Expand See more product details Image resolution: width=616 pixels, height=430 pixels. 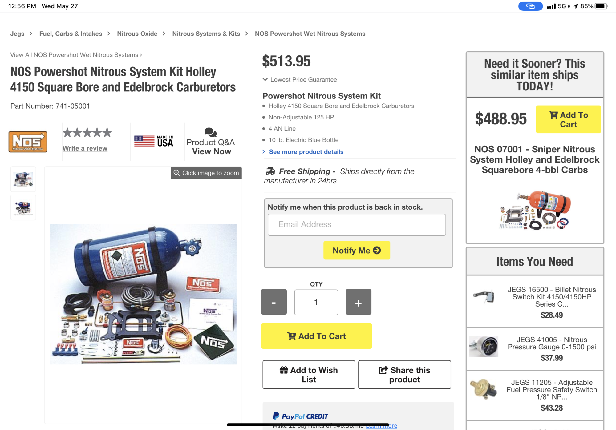pyautogui.click(x=306, y=152)
